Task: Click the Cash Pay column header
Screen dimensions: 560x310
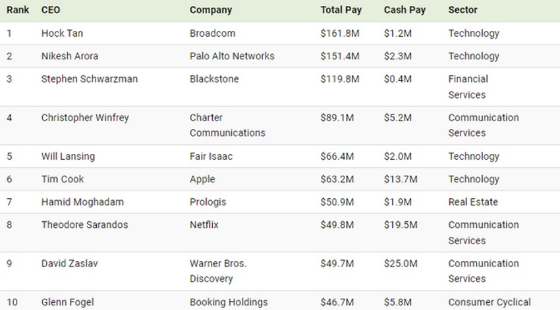Action: tap(405, 10)
